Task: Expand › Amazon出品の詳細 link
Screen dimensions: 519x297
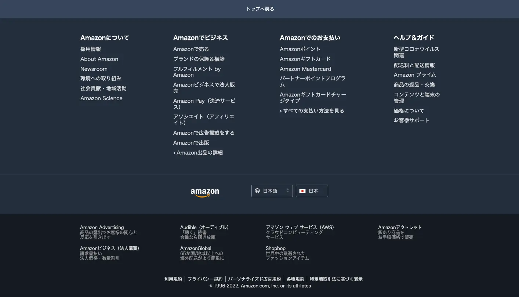Action: [198, 153]
